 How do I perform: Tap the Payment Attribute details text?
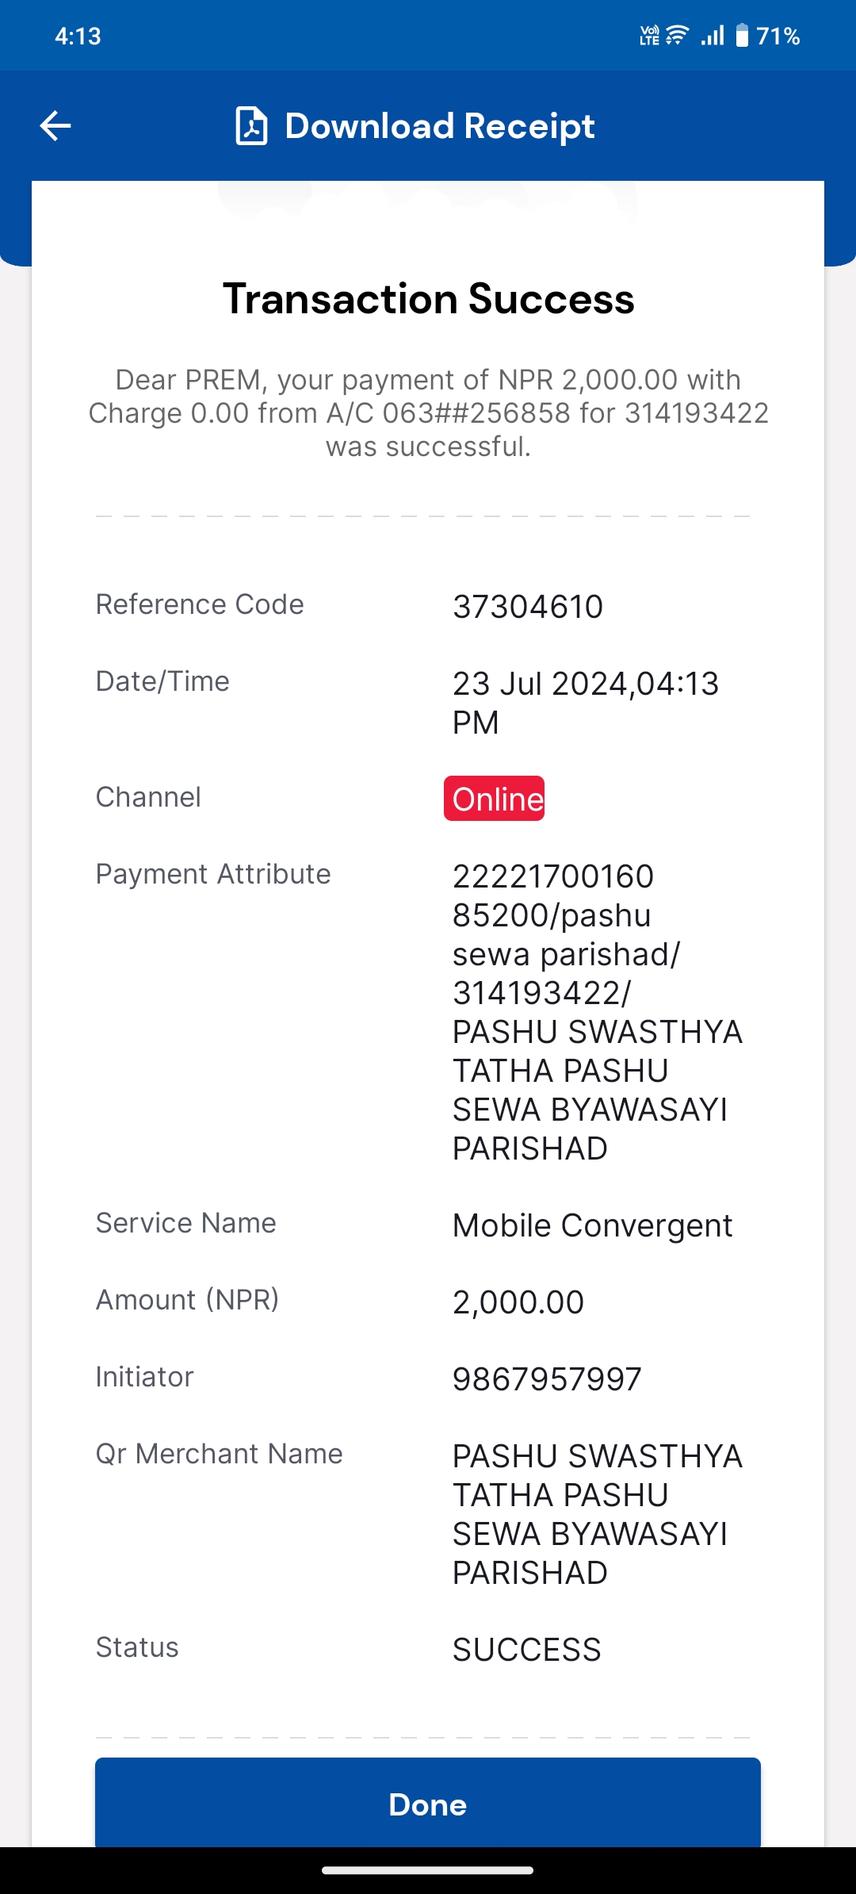tap(598, 1012)
